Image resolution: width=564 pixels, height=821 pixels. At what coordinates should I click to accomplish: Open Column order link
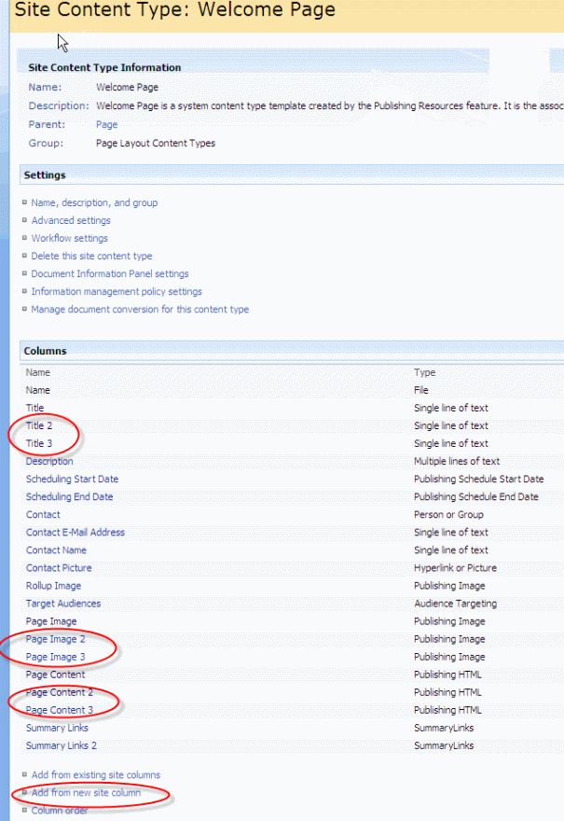pyautogui.click(x=60, y=811)
